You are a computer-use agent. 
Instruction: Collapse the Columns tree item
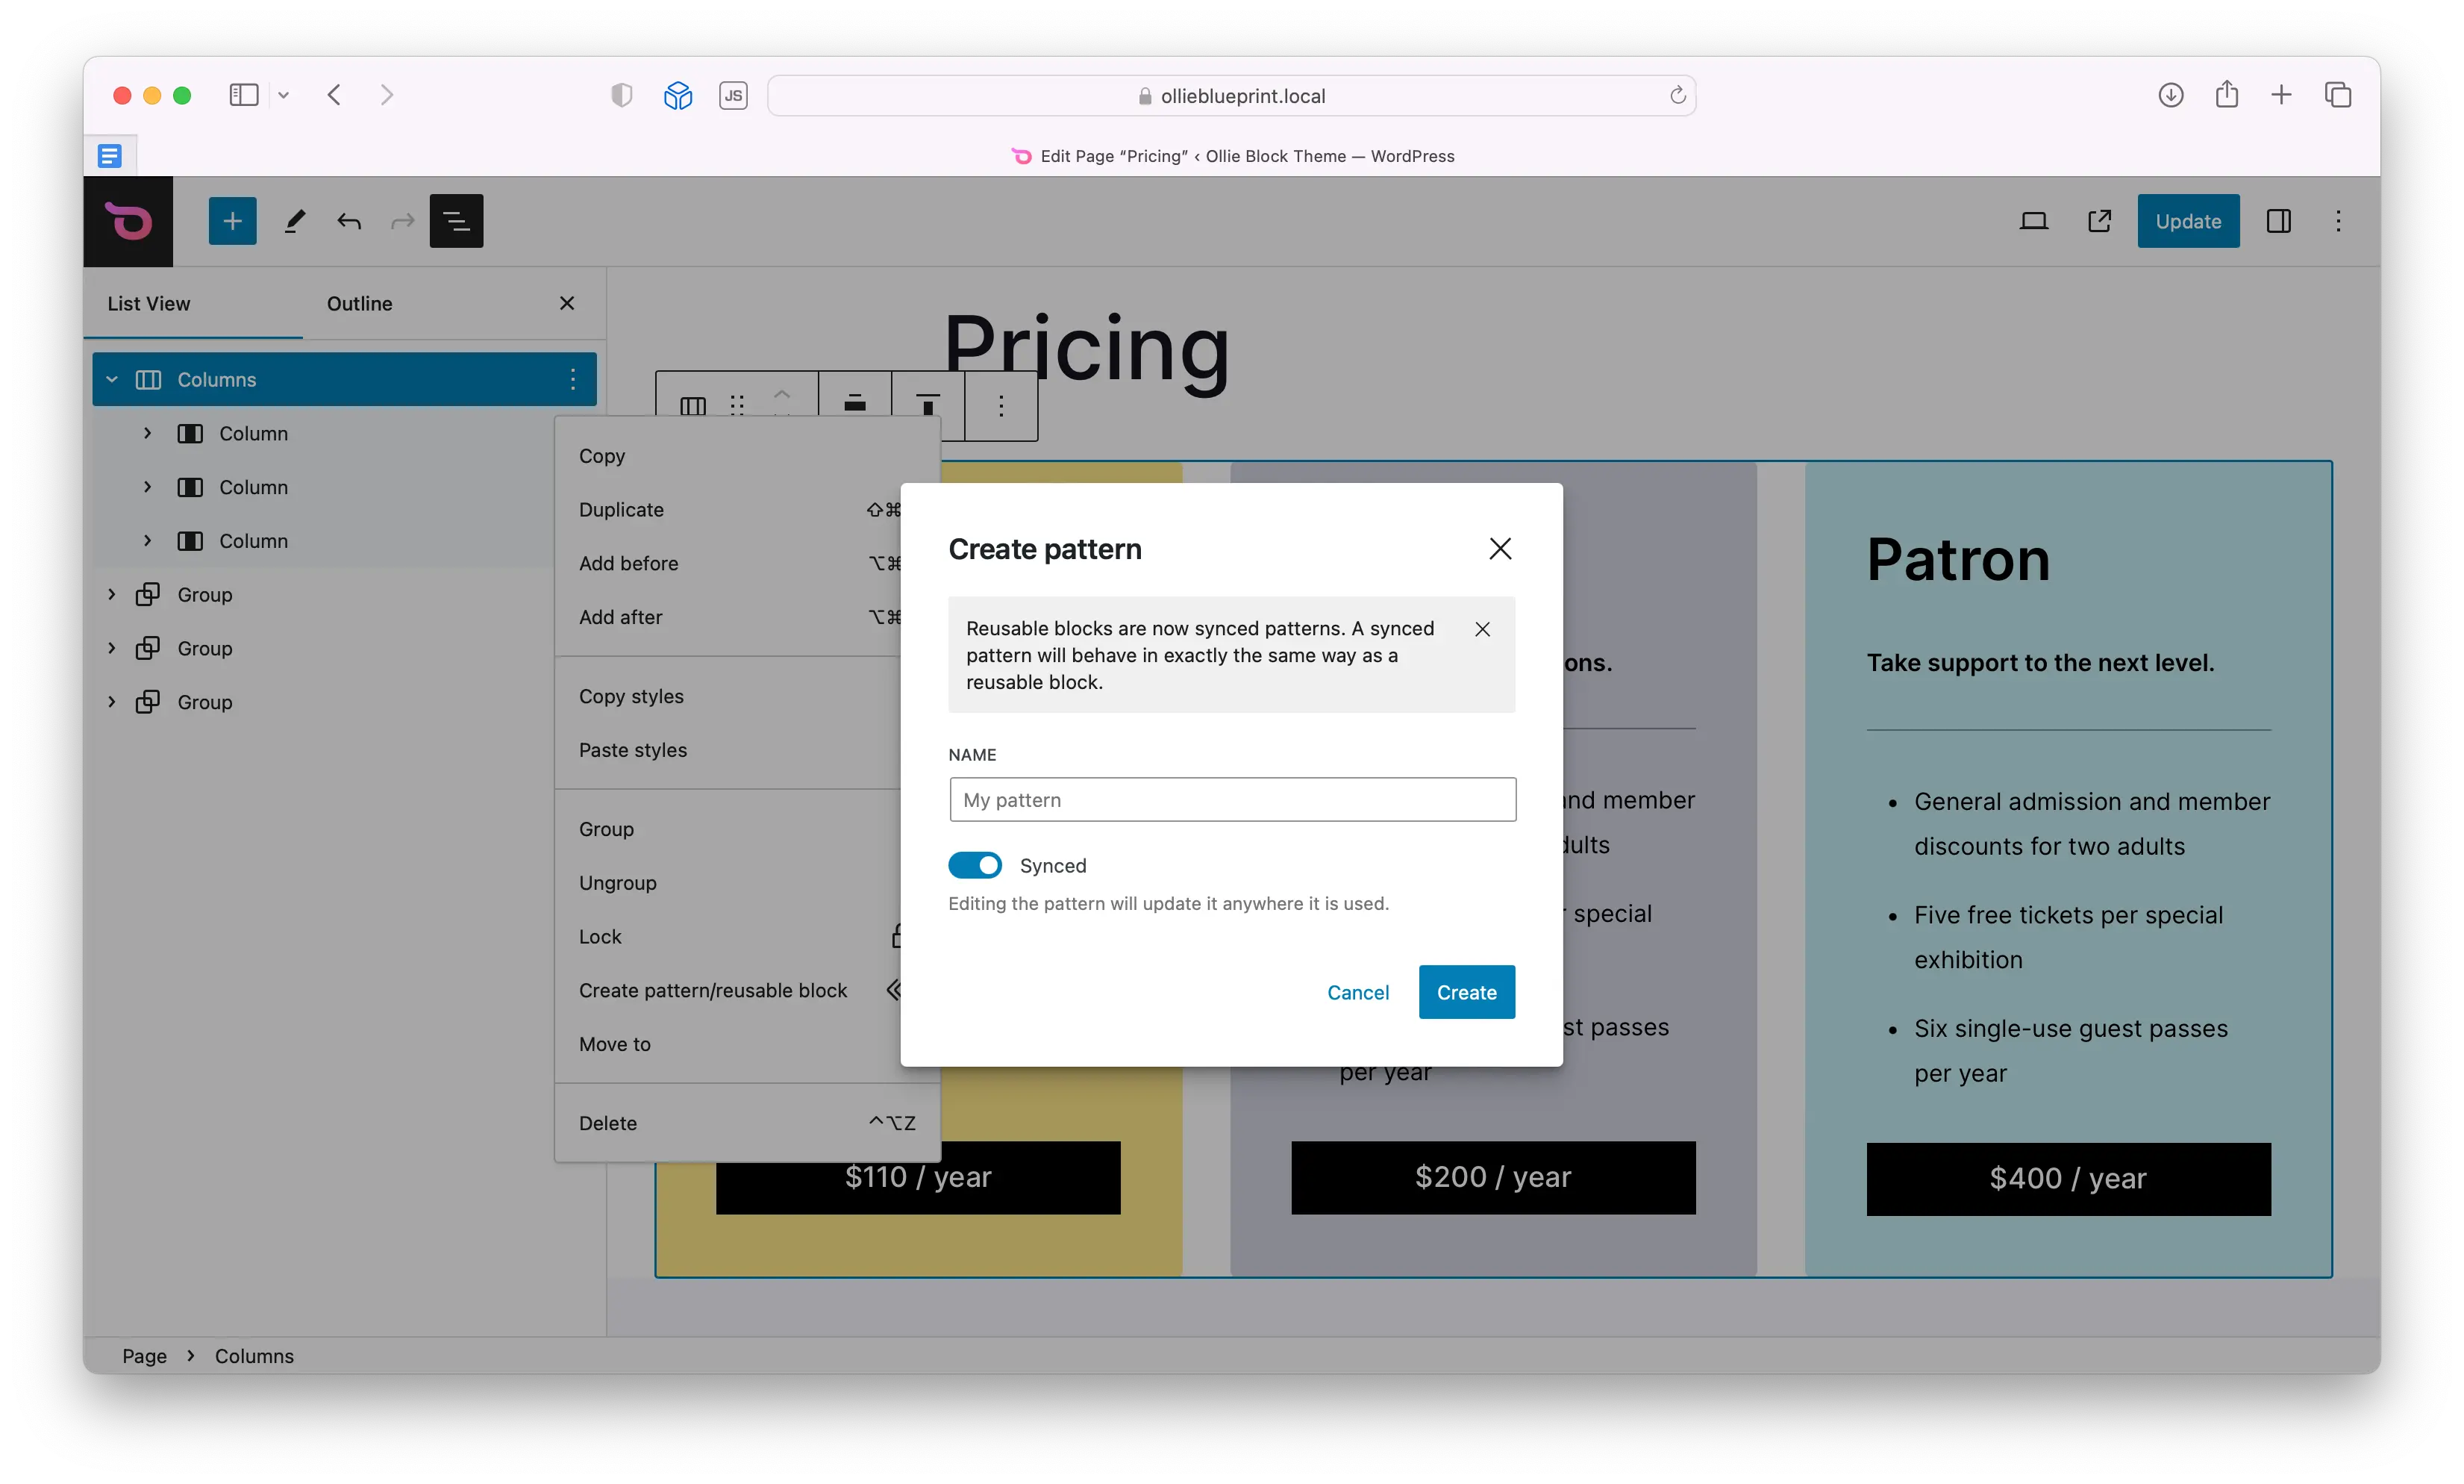tap(112, 379)
